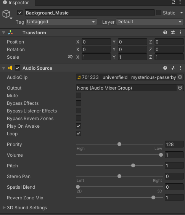Open Transform component help reference

pyautogui.click(x=165, y=32)
